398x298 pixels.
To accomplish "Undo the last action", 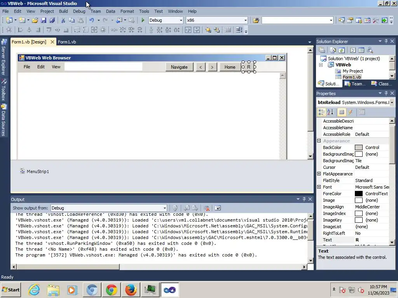I will coord(91,20).
